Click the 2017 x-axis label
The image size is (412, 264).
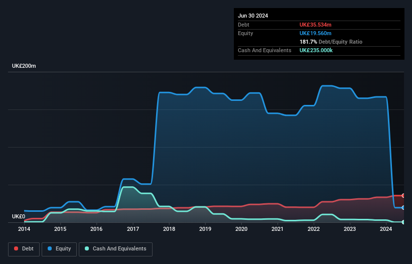pos(133,229)
